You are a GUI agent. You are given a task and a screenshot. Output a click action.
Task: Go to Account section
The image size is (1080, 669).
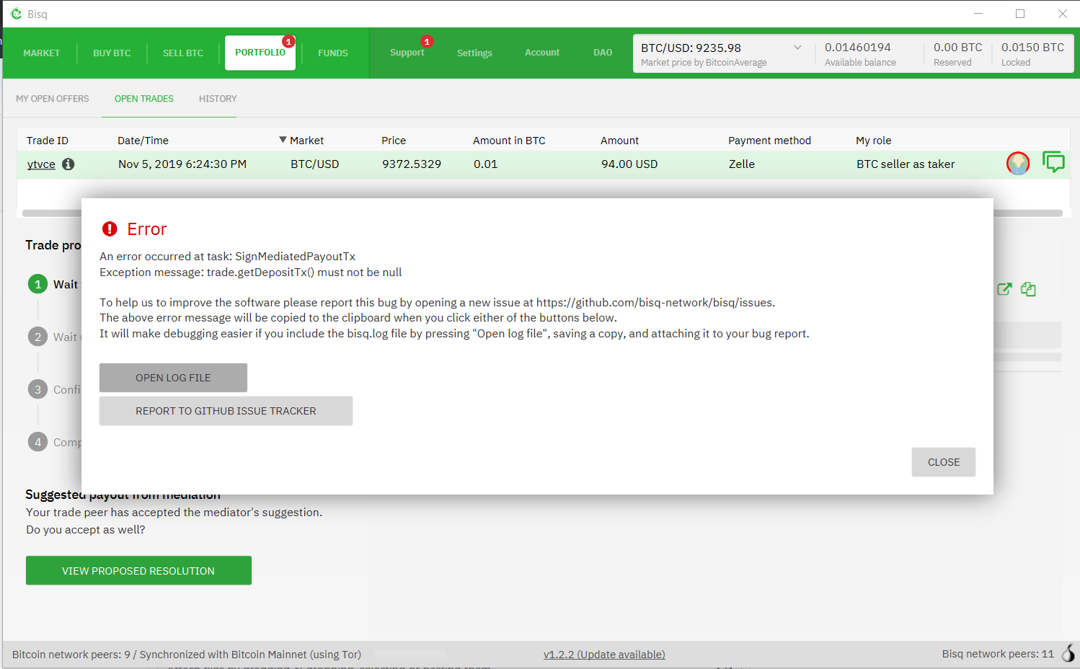coord(542,53)
